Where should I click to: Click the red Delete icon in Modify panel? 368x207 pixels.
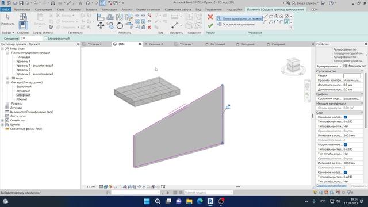point(149,27)
